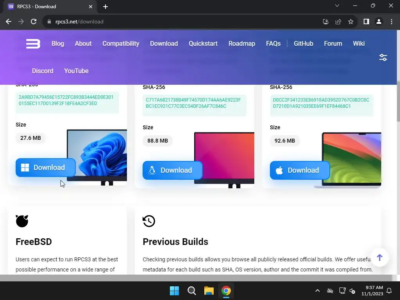The width and height of the screenshot is (400, 300).
Task: Open Windows taskbar search
Action: pyautogui.click(x=191, y=291)
